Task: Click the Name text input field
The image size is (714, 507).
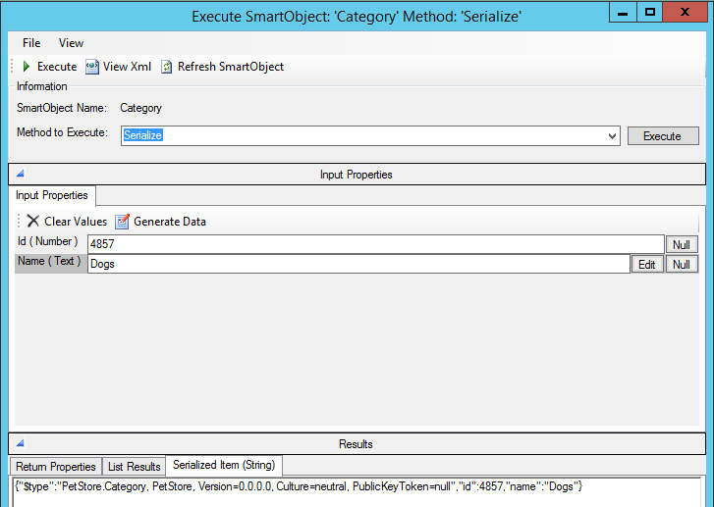Action: click(357, 264)
